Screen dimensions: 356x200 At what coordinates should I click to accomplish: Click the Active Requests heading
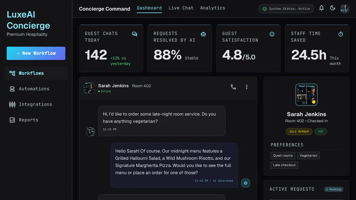(292, 189)
